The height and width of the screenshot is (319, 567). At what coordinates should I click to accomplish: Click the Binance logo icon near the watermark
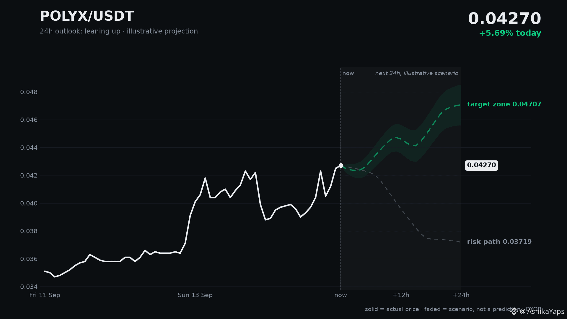514,311
